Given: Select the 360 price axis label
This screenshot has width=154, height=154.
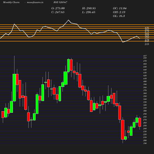Looking at the screenshot, I should tap(145, 93).
